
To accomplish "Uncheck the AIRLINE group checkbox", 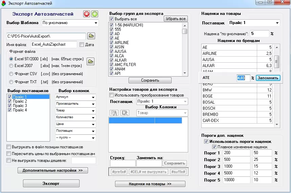I will [x=111, y=43].
